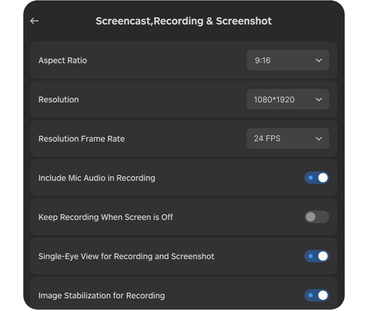
Task: Click the chevron beside 24 FPS
Action: (319, 139)
